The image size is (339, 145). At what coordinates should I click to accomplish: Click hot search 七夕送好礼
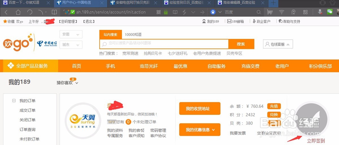178,54
